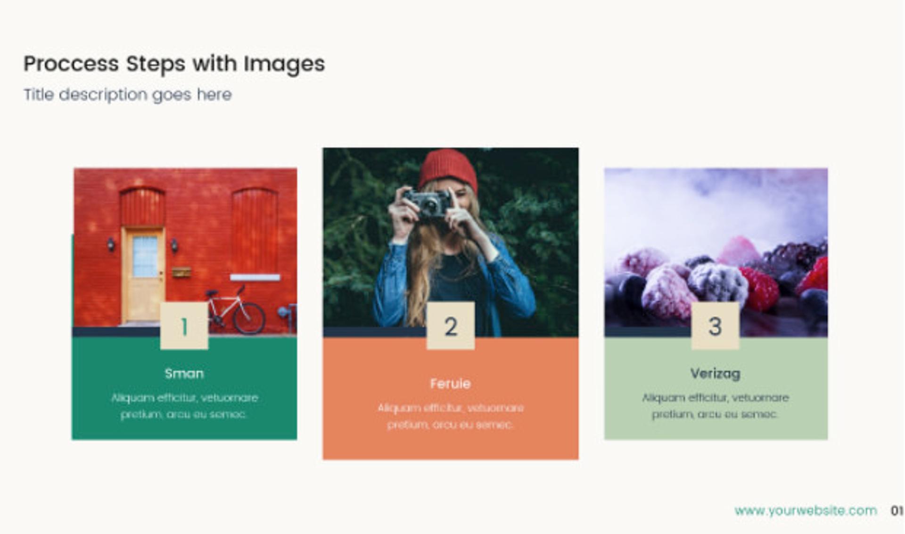
Task: Select the 'Verizag' heading text
Action: pos(715,374)
